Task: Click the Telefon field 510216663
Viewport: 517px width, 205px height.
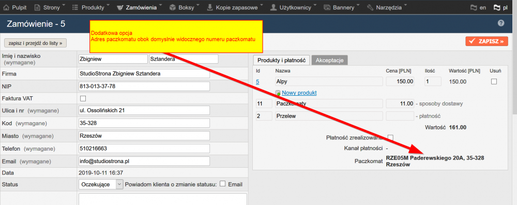Action: (144, 149)
